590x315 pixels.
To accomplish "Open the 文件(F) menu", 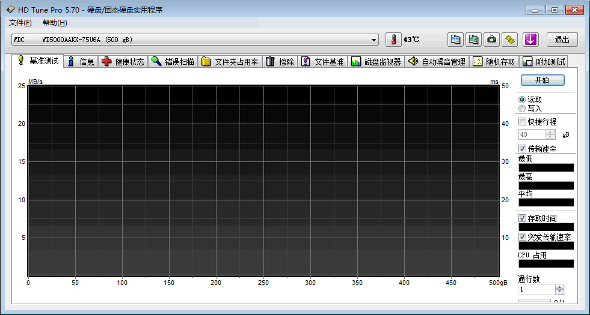I will coord(20,23).
